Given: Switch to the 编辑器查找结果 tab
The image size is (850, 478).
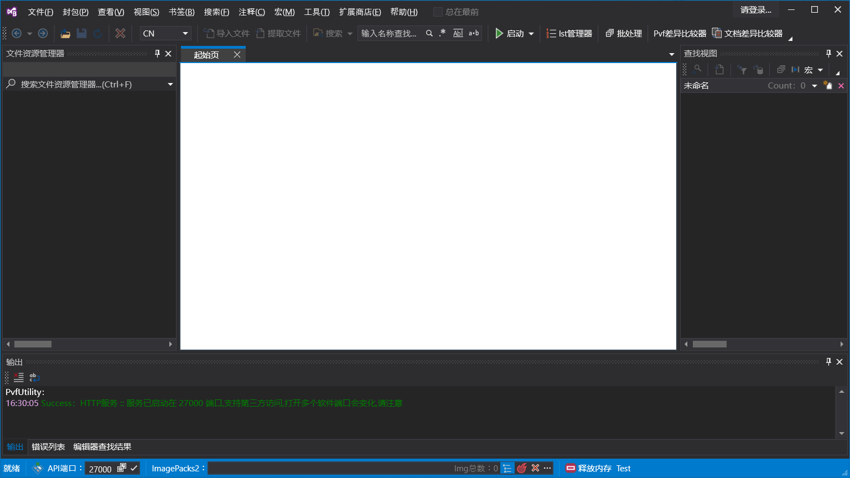Looking at the screenshot, I should pyautogui.click(x=102, y=447).
